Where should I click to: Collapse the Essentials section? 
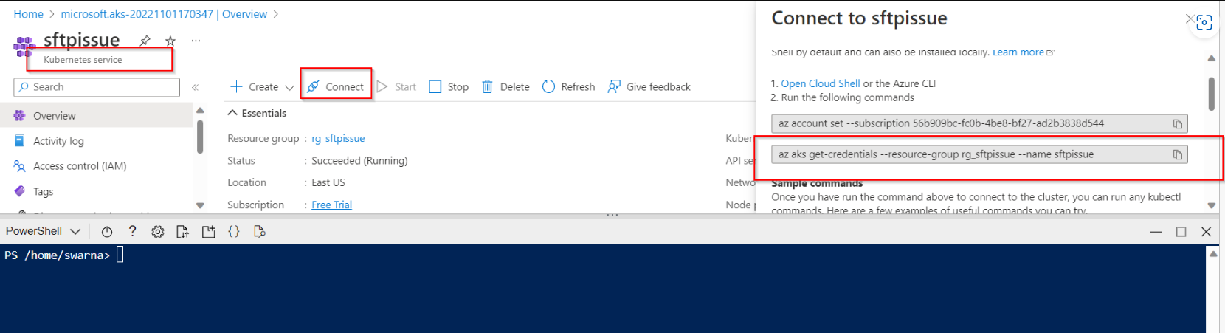[x=257, y=113]
